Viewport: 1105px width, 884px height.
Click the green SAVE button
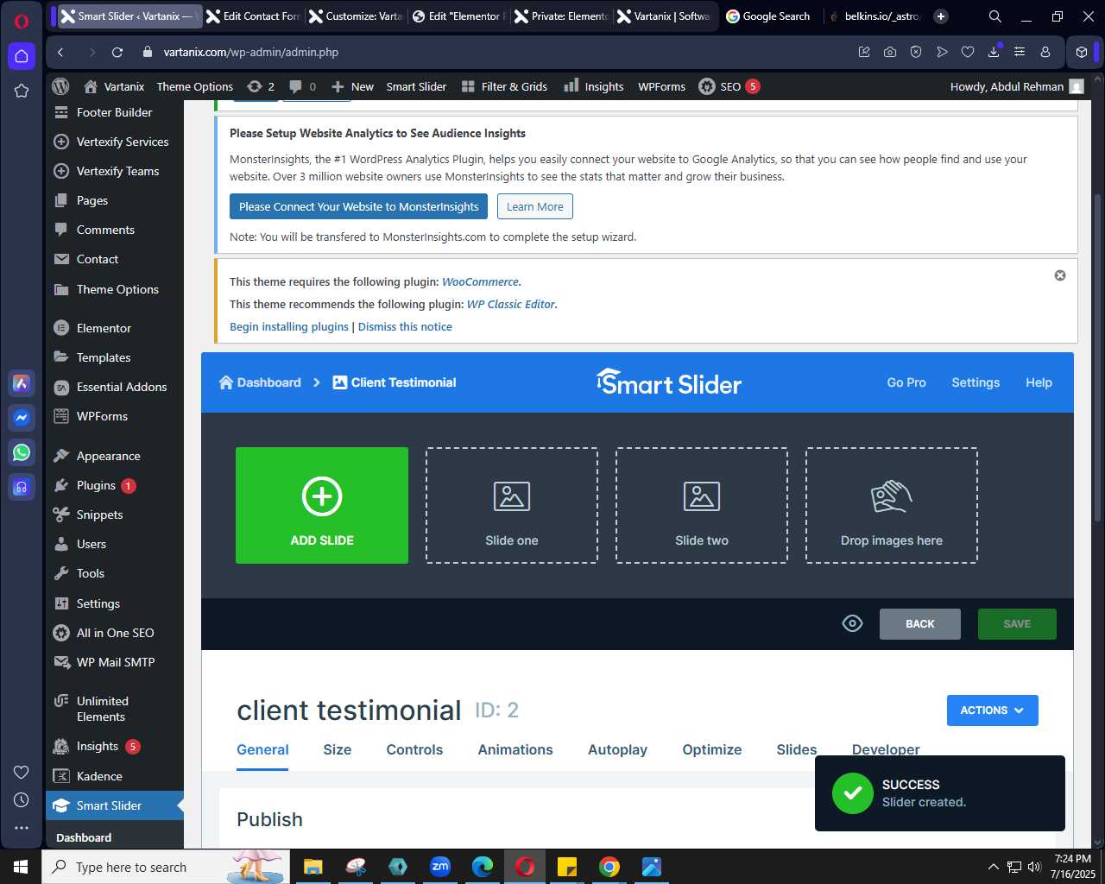[x=1017, y=624]
